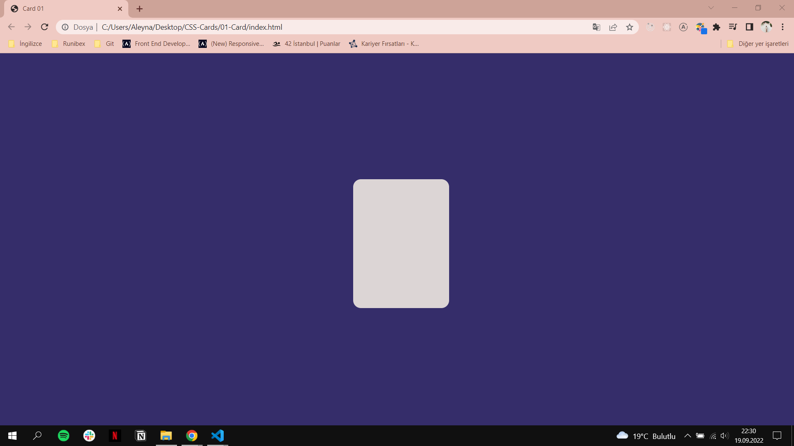This screenshot has width=794, height=446.
Task: Click the profile avatar picture
Action: (x=766, y=27)
